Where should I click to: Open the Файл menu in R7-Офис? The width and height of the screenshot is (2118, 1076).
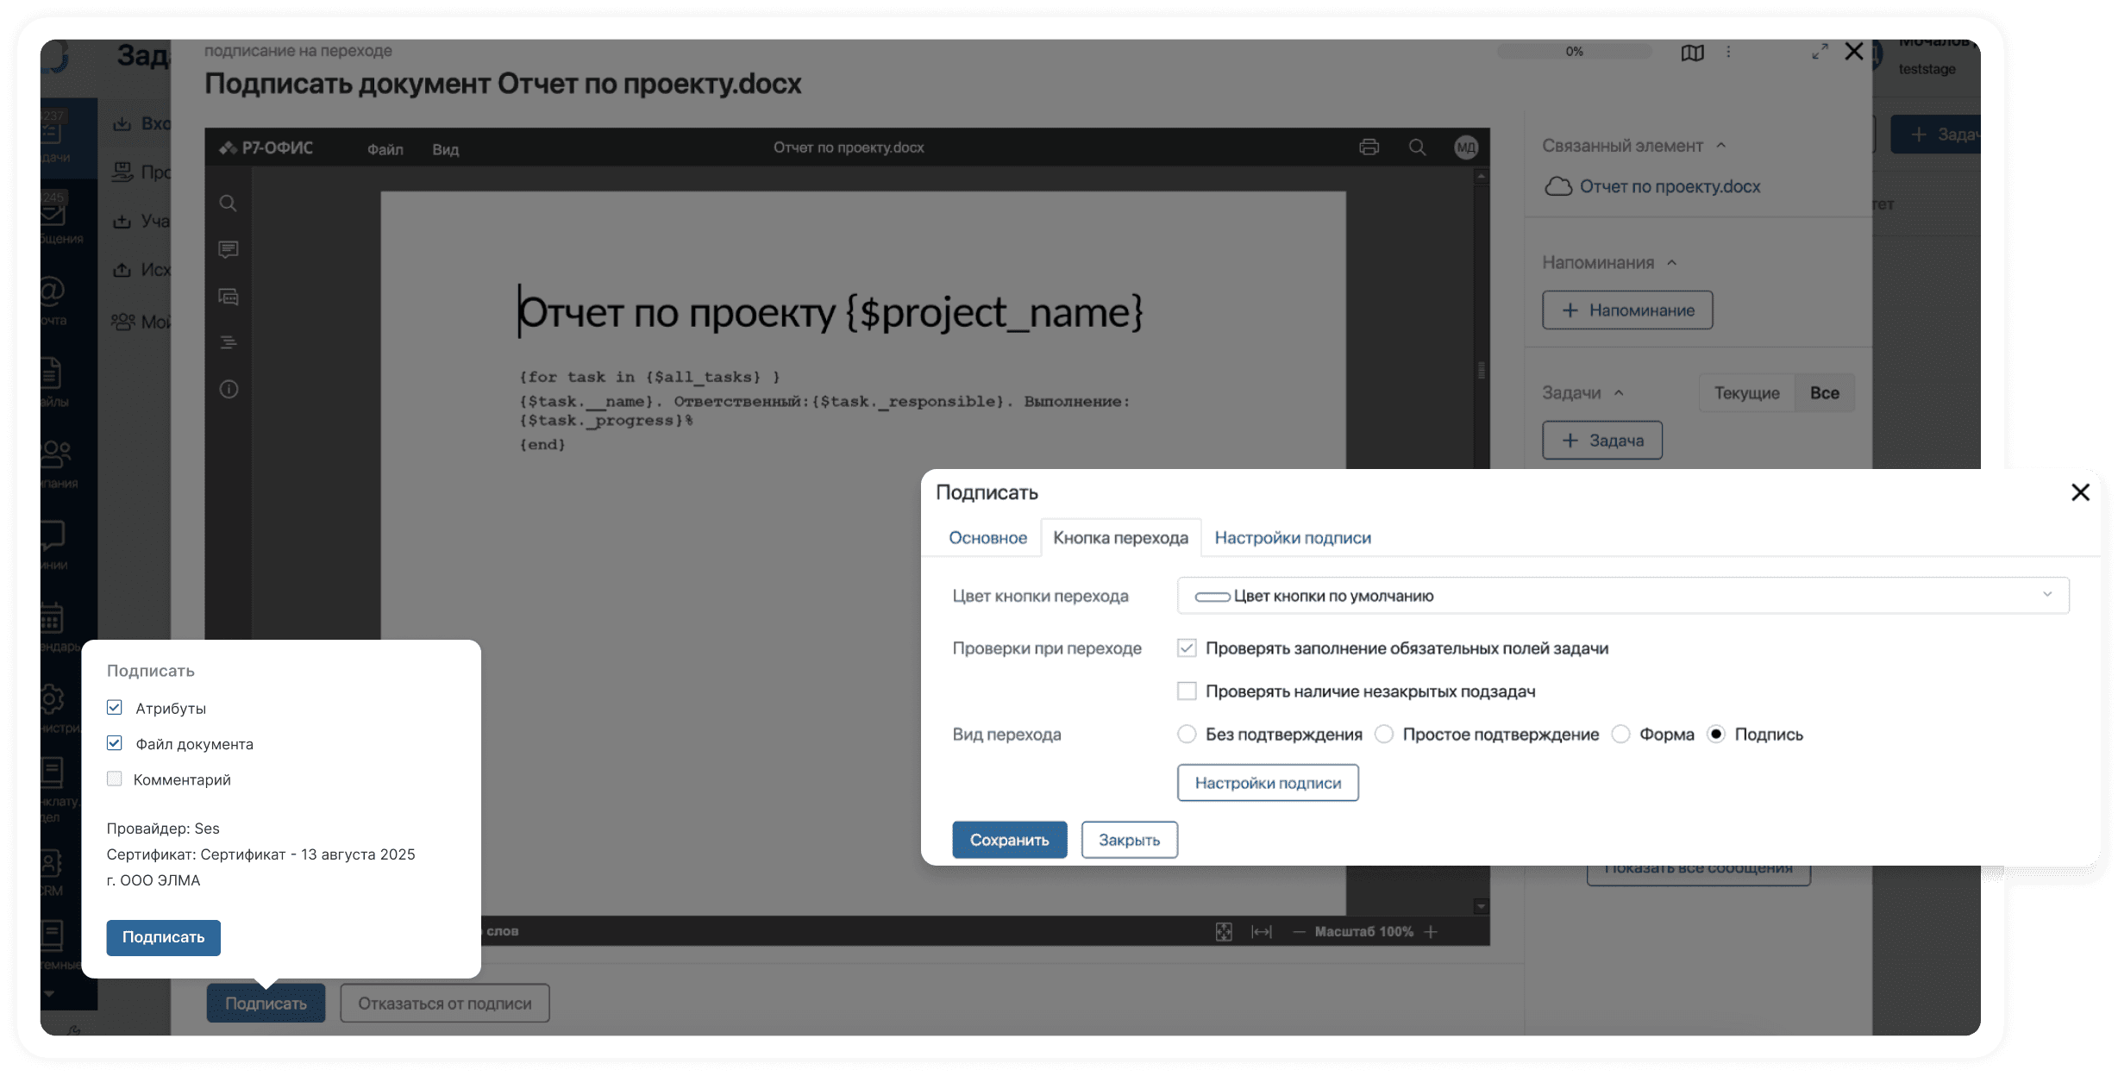tap(385, 148)
